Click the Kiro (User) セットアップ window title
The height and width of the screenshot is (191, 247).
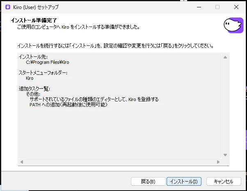click(36, 7)
